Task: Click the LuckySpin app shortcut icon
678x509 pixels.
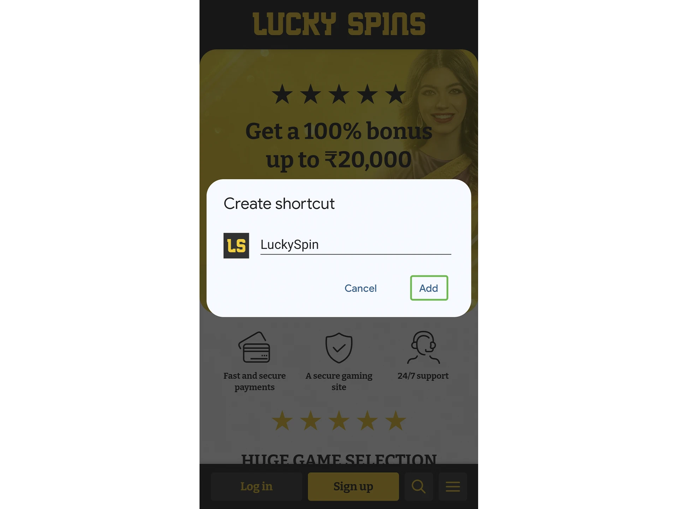Action: 237,245
